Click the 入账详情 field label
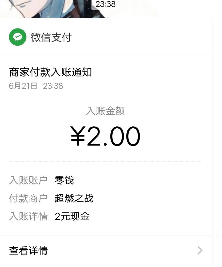Image resolution: width=222 pixels, height=267 pixels. click(28, 216)
